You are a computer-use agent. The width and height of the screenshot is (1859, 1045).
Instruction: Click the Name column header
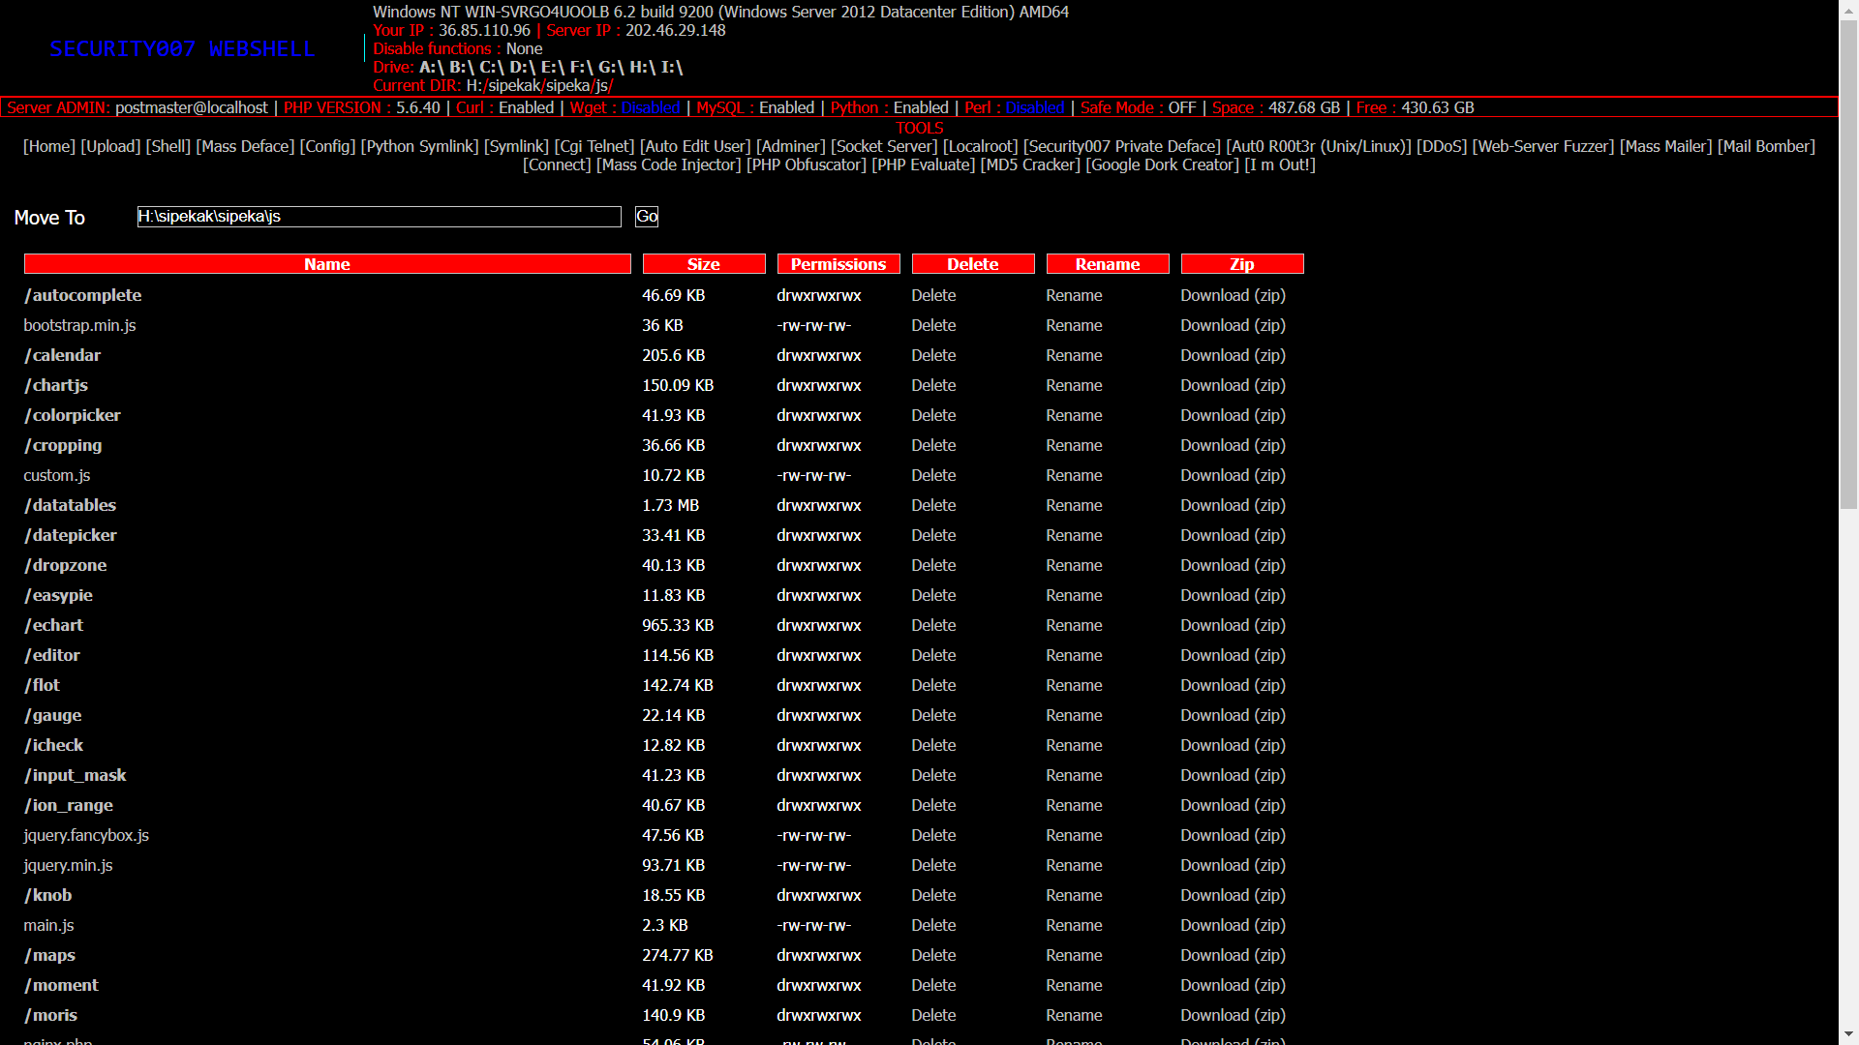(327, 264)
